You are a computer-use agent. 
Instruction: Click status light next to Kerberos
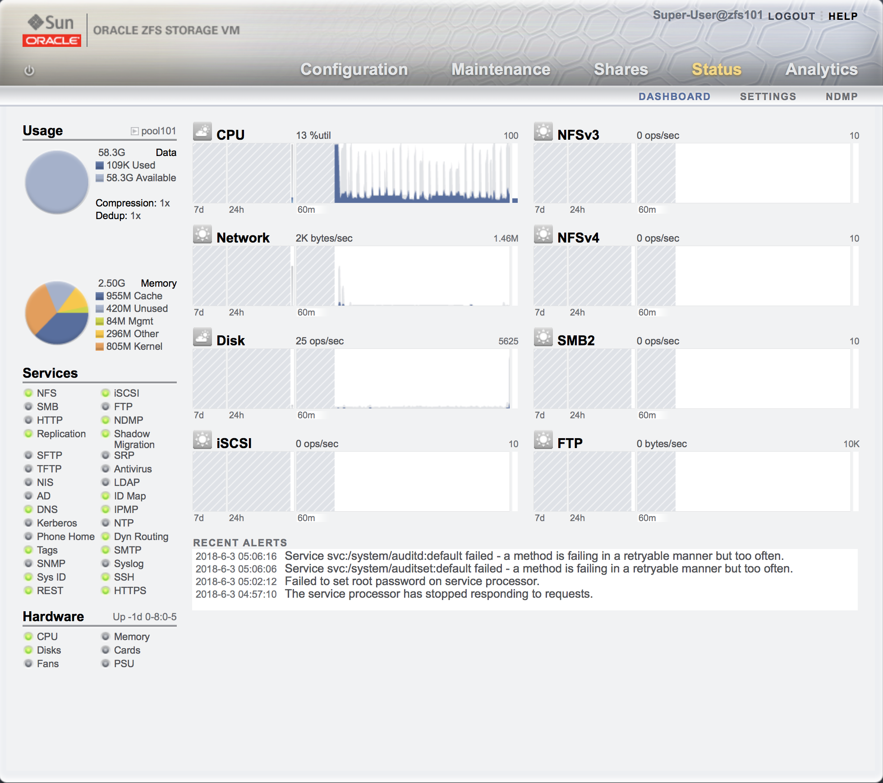(x=28, y=523)
